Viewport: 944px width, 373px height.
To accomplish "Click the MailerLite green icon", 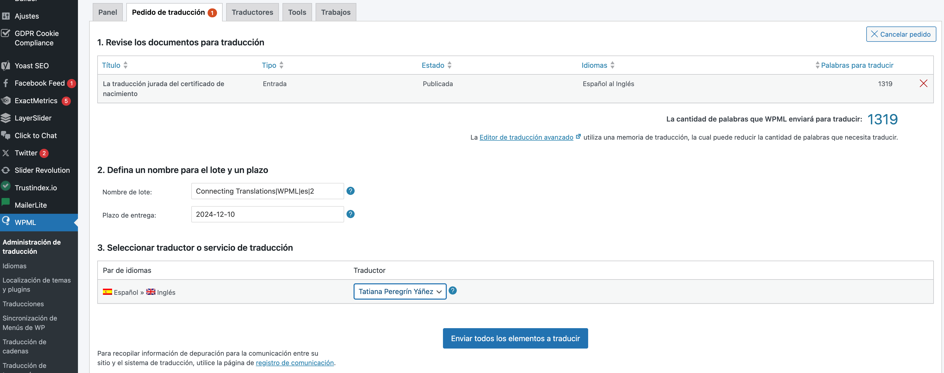I will [6, 202].
